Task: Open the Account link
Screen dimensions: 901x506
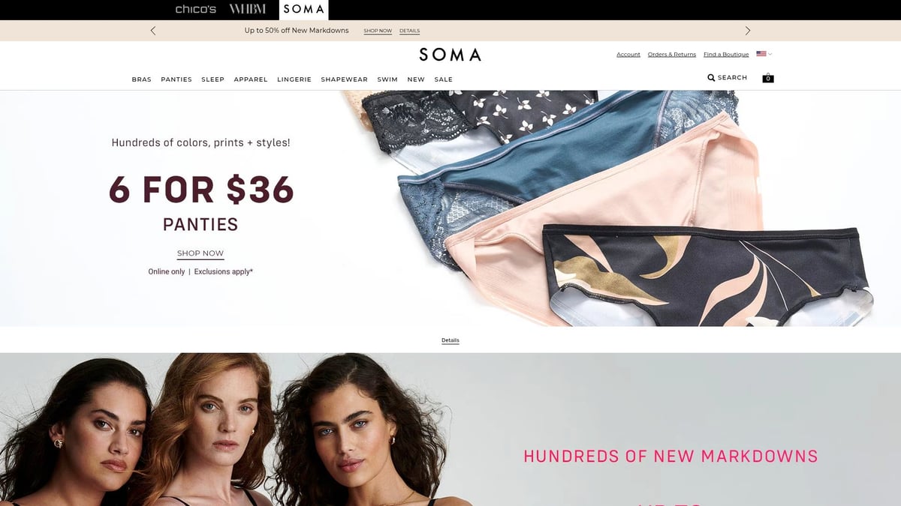Action: (628, 55)
